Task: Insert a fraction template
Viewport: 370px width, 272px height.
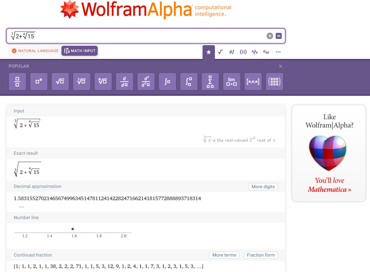Action: point(17,82)
